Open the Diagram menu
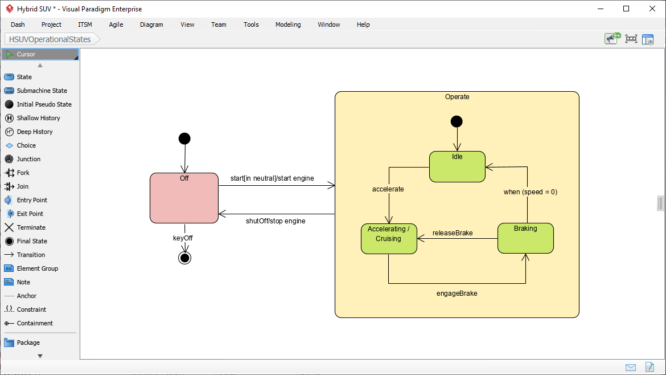666x375 pixels. coord(151,25)
